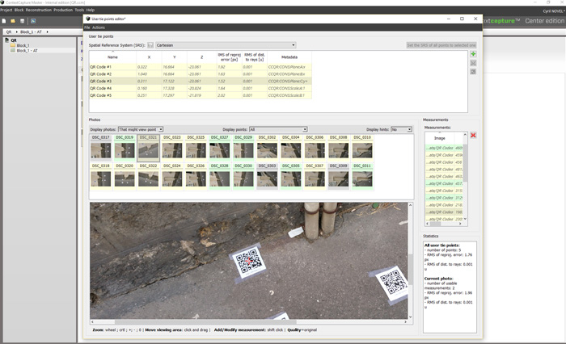Click the third icon under add tie point

[x=473, y=72]
